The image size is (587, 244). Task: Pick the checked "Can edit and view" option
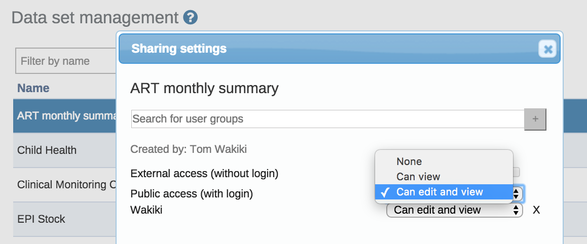[x=439, y=192]
